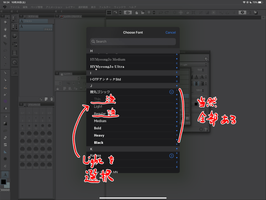
Task: Choose the Medium font weight
Action: pyautogui.click(x=100, y=121)
